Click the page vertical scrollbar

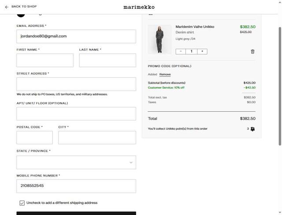click(280, 86)
